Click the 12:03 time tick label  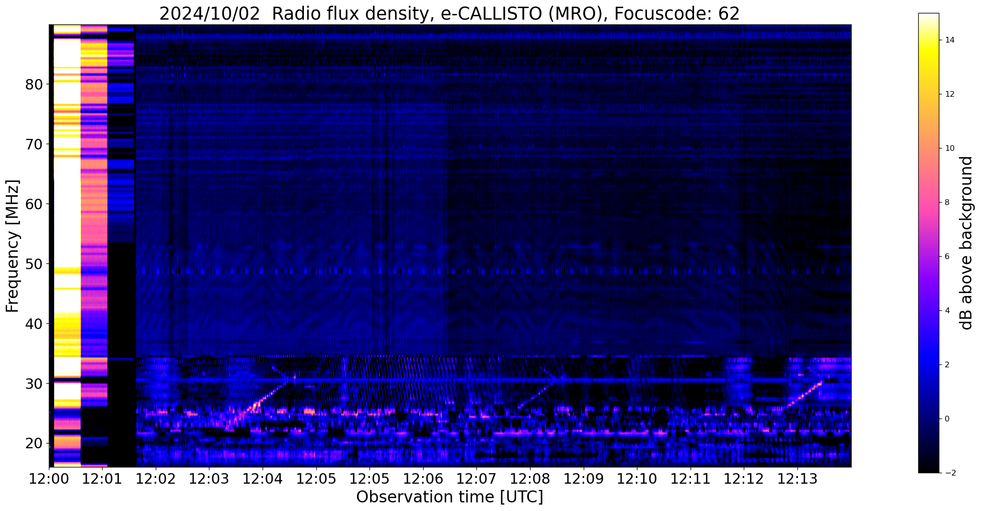209,479
